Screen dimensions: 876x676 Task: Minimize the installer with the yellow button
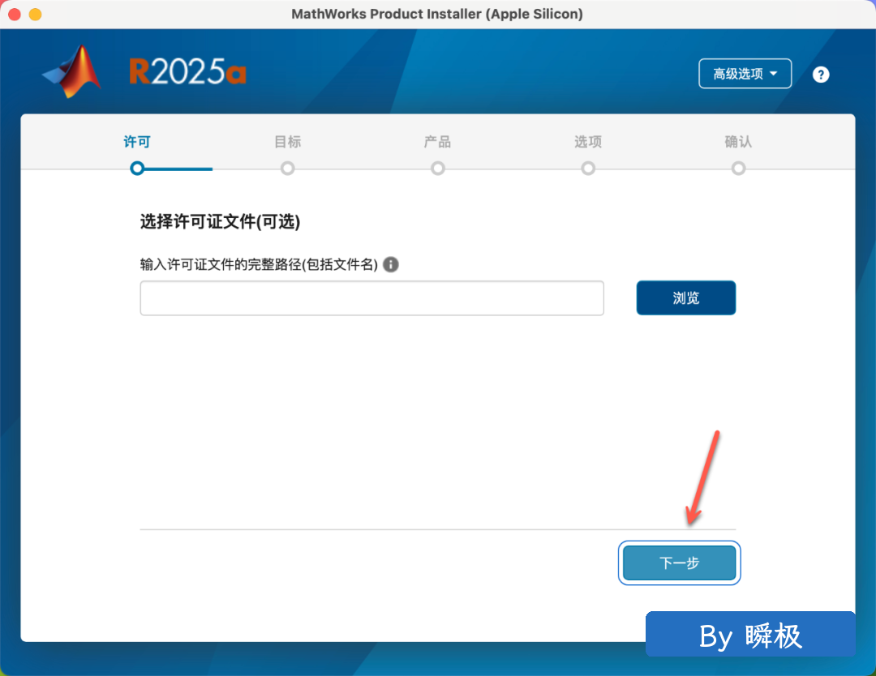tap(35, 15)
